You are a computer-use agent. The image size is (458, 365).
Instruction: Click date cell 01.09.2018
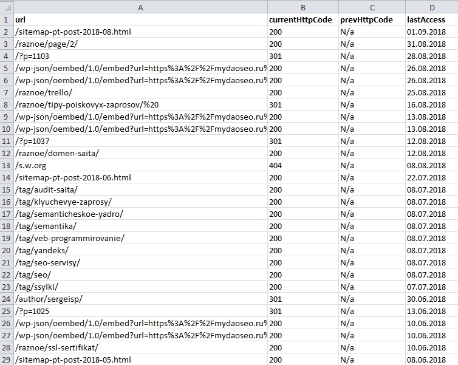click(x=432, y=32)
